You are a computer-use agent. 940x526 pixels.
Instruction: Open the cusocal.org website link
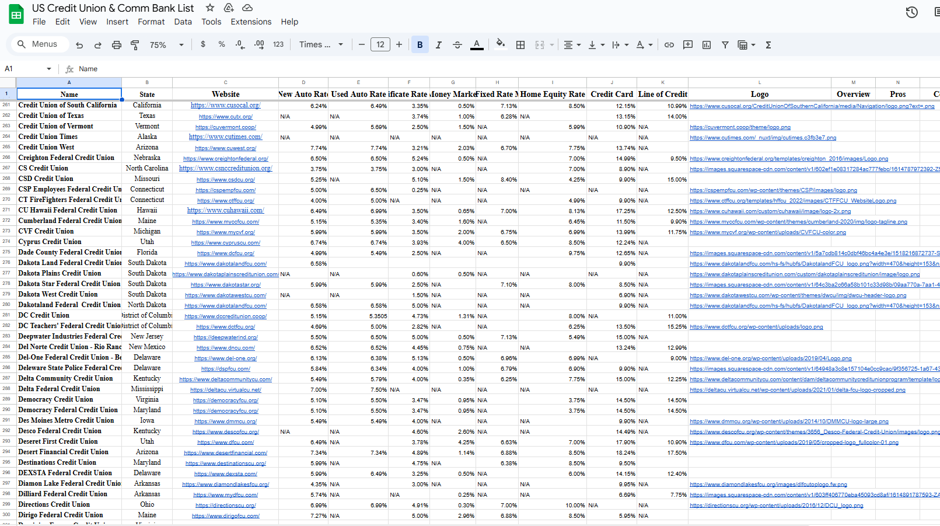(225, 106)
